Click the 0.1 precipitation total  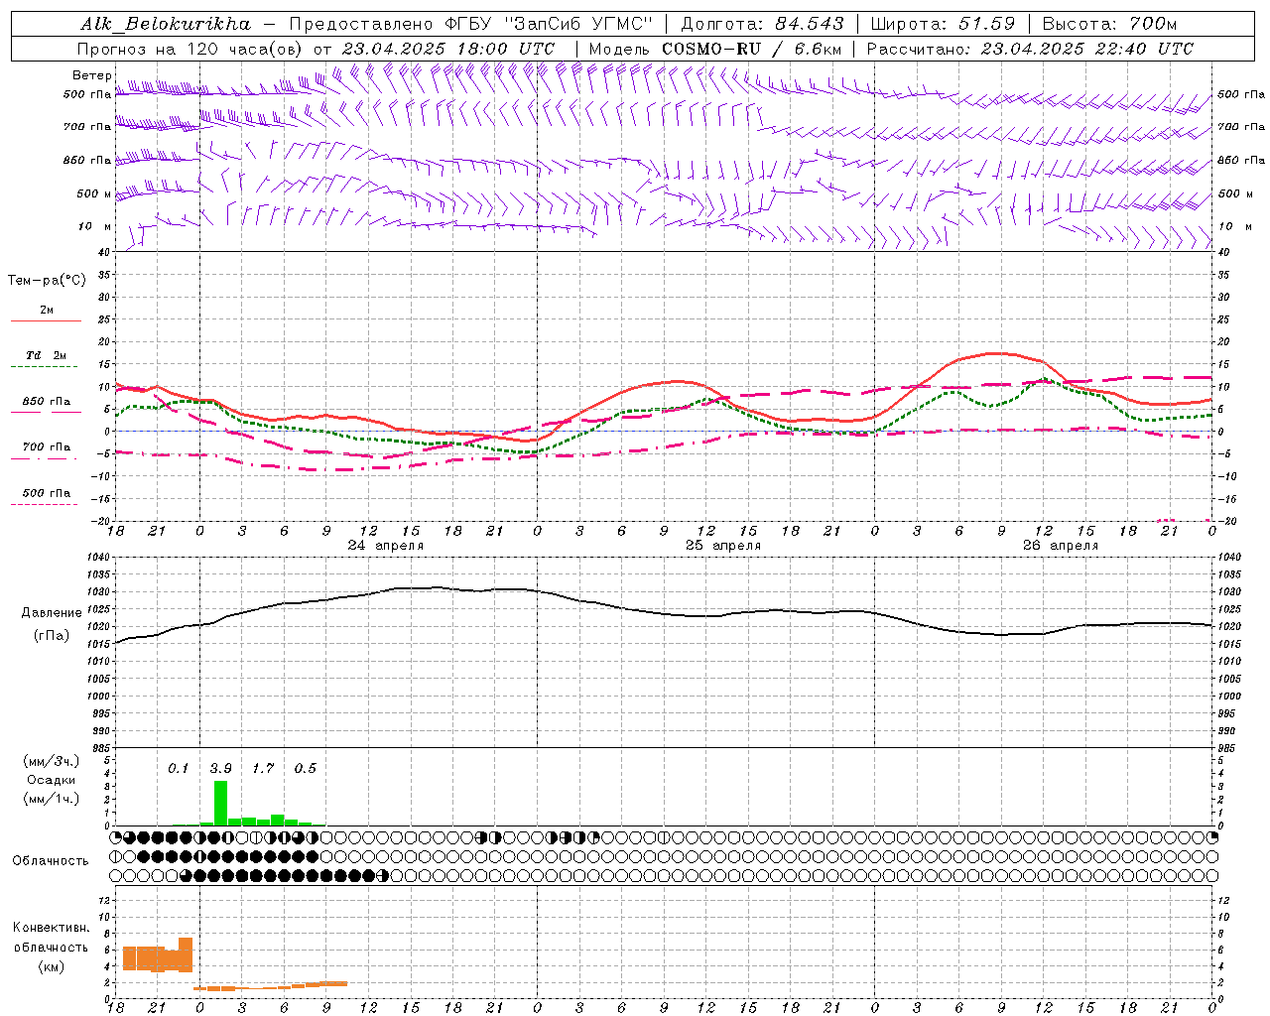[x=179, y=769]
